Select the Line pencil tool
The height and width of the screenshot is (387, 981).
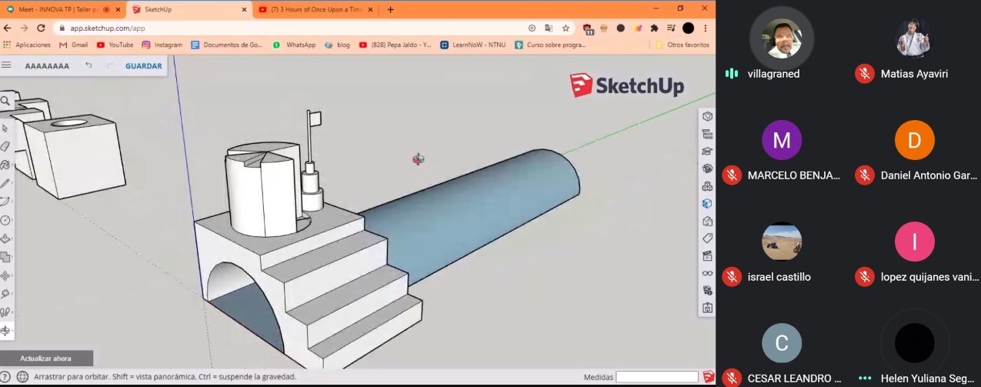[5, 183]
